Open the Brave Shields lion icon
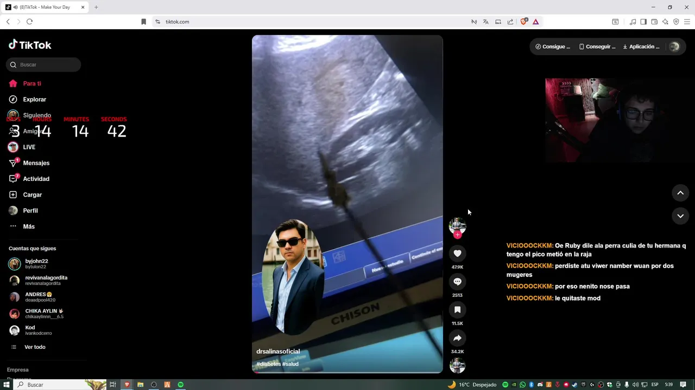The image size is (695, 390). pyautogui.click(x=524, y=22)
